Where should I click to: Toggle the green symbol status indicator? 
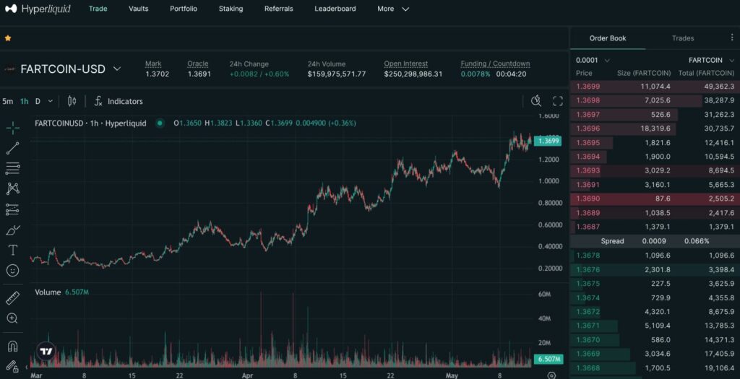point(160,123)
